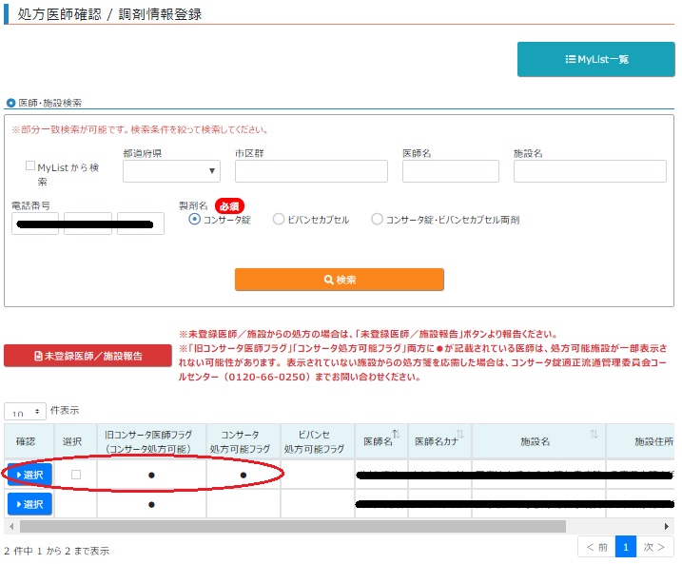Sort by 施設名 column sort icon
682x564 pixels.
pos(594,435)
